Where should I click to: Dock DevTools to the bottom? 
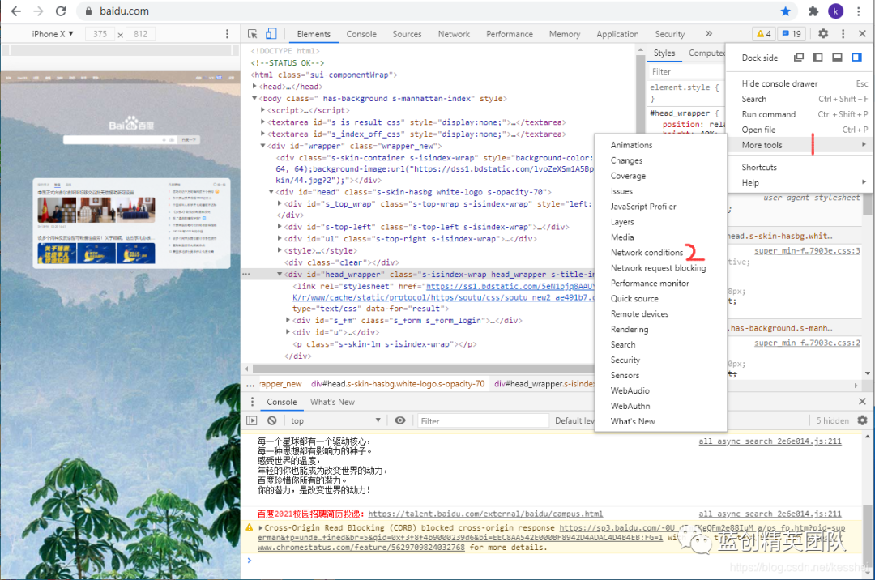click(837, 58)
